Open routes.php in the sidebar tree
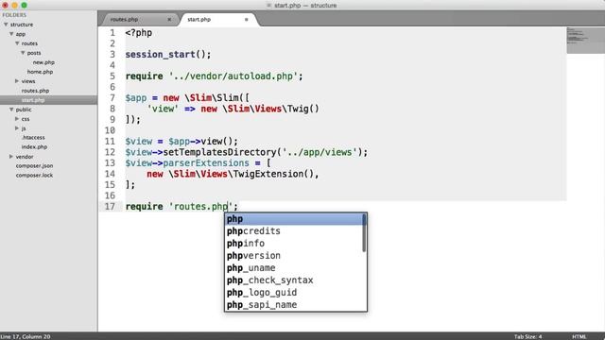Screen dimensions: 605x340 tap(35, 91)
